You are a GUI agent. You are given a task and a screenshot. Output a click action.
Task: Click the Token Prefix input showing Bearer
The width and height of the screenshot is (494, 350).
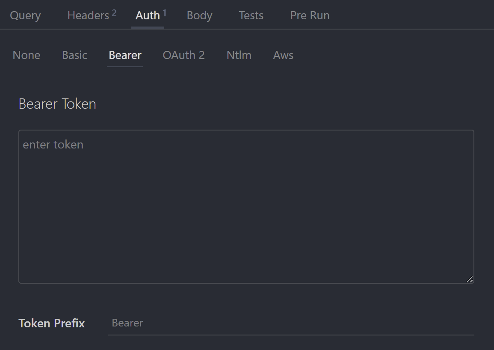pyautogui.click(x=291, y=323)
